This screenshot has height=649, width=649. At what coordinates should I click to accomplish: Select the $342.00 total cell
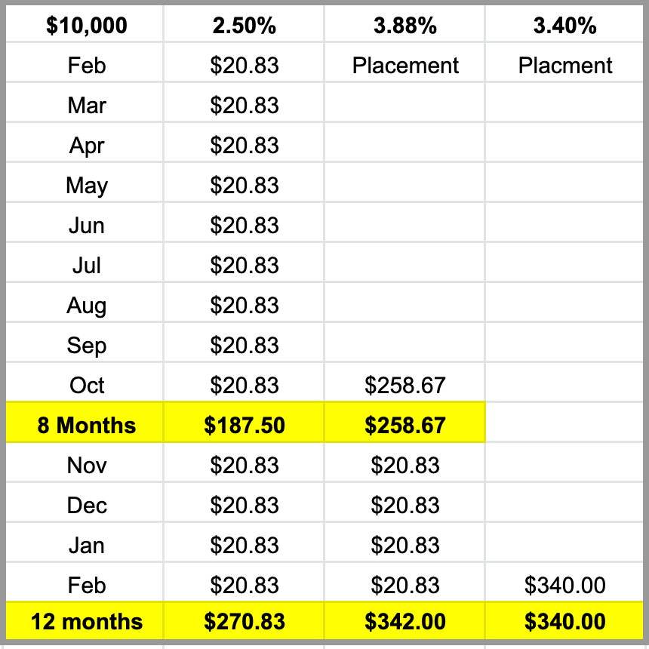(x=405, y=622)
